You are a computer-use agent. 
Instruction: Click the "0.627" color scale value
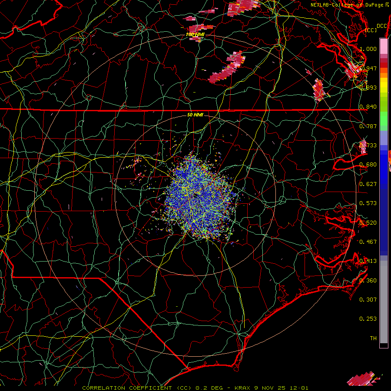(368, 184)
